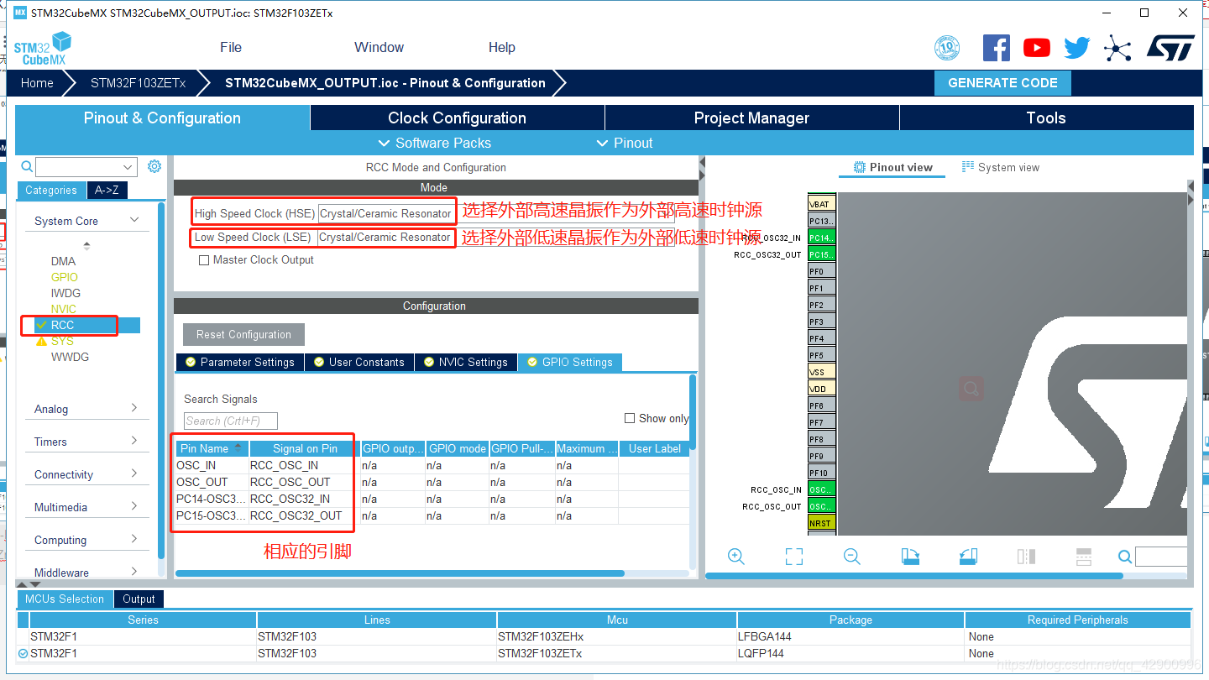Click the 10-year anniversary badge icon
This screenshot has width=1209, height=680.
point(947,48)
